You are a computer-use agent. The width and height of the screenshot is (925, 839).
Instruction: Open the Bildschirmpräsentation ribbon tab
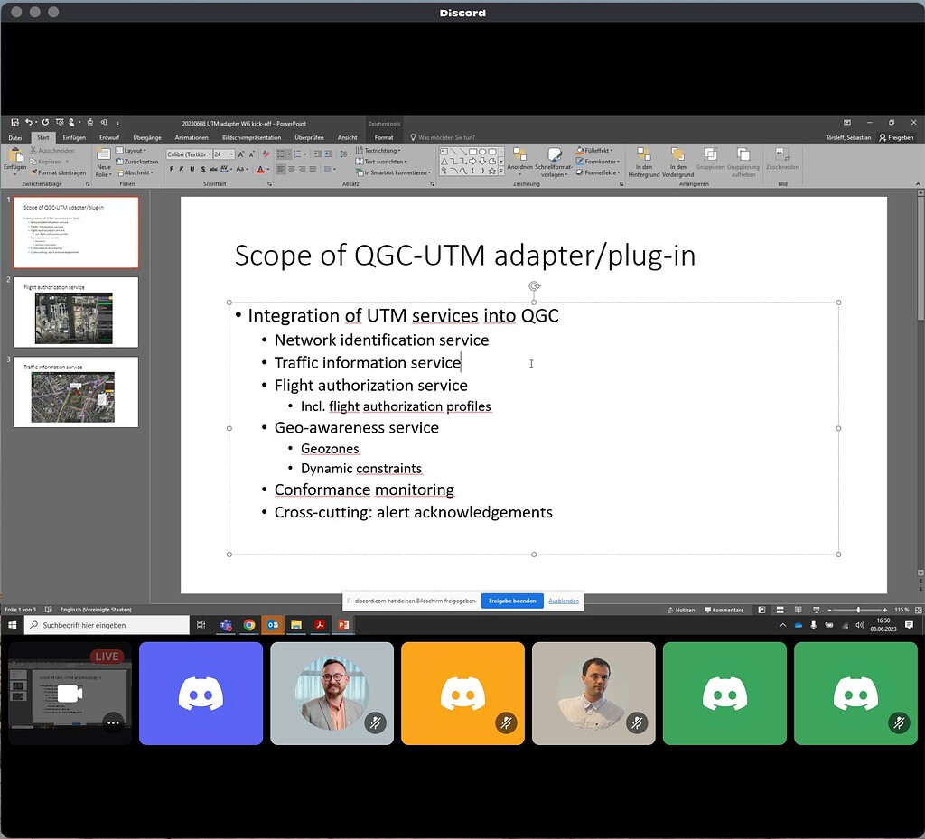251,137
